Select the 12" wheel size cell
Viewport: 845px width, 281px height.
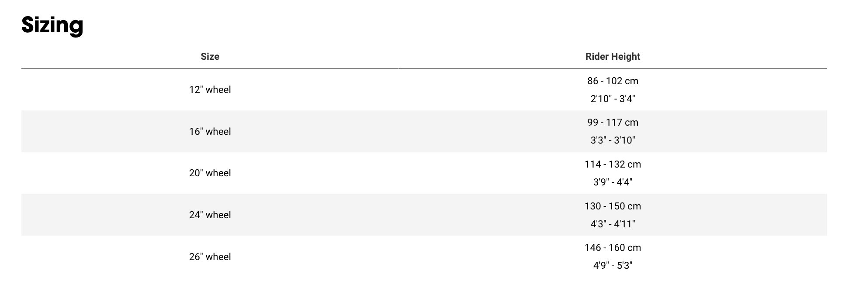click(210, 89)
